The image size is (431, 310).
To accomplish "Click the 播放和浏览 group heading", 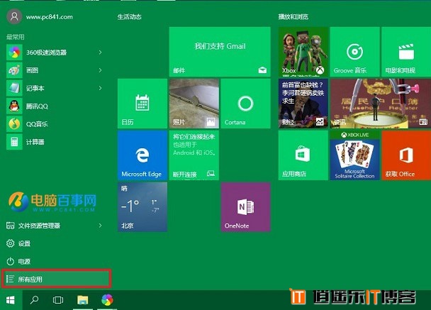I will point(293,17).
